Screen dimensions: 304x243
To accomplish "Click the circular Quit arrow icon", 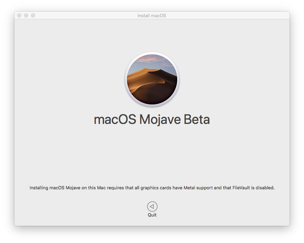I will coord(152,206).
